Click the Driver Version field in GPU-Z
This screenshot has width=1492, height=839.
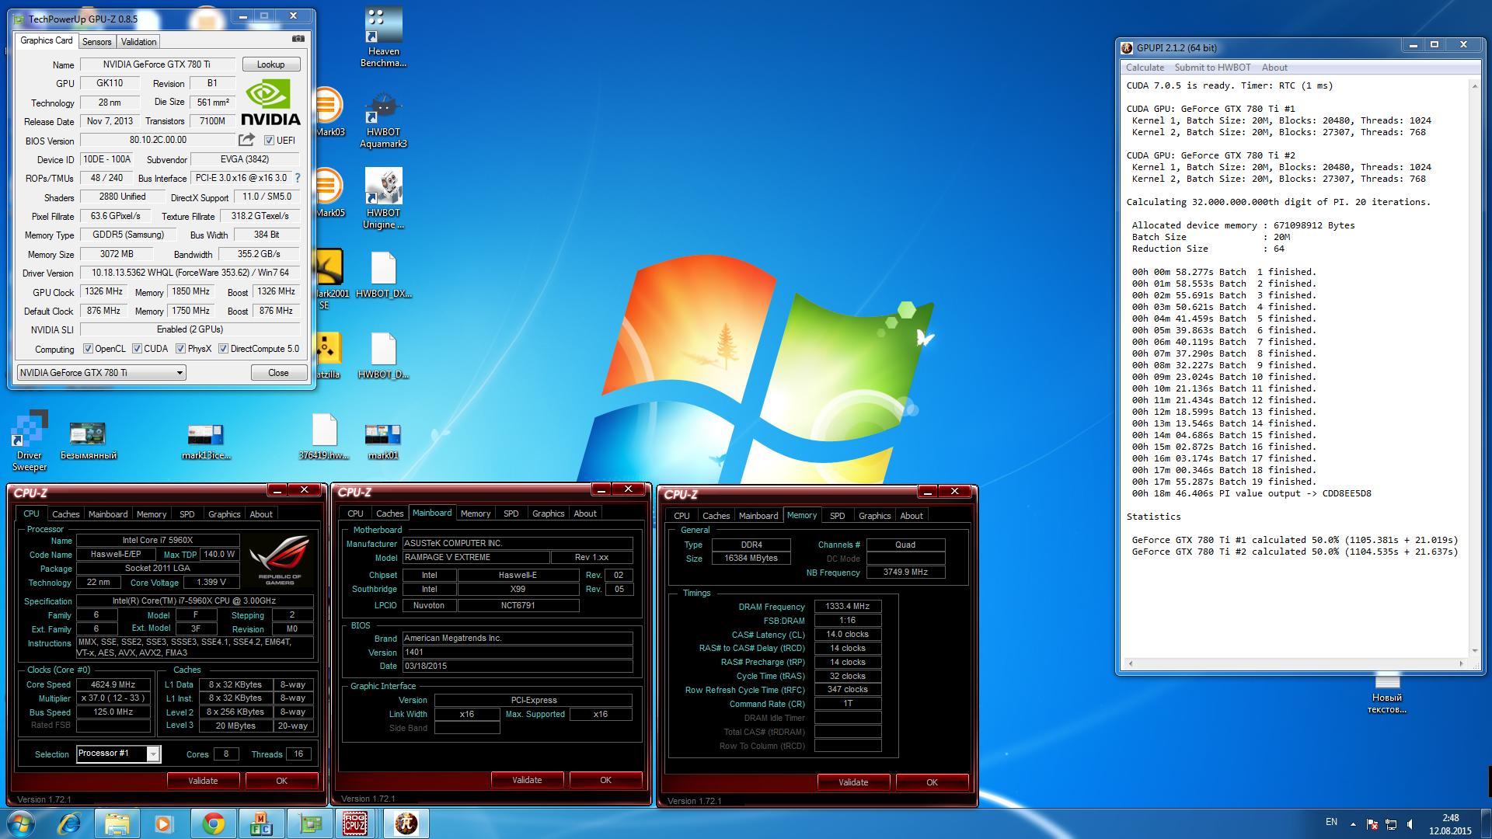click(x=190, y=273)
